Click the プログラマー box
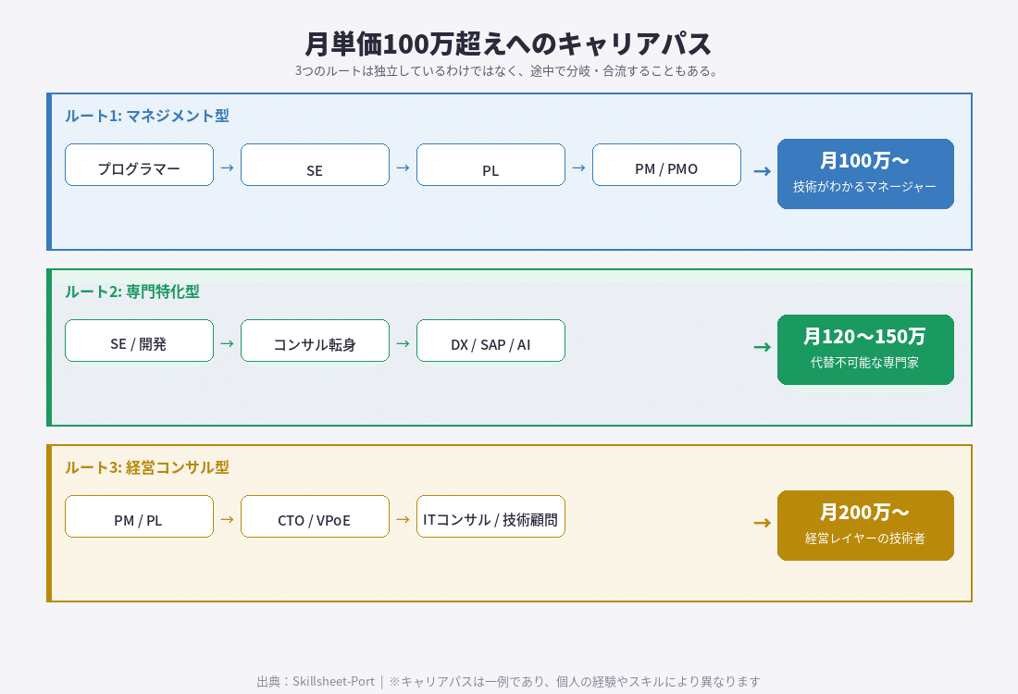Screen dimensions: 1018x694 pyautogui.click(x=139, y=166)
